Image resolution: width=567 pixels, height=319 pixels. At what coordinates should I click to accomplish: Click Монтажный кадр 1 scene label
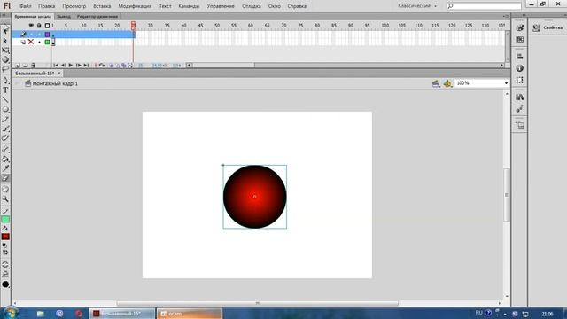click(55, 83)
